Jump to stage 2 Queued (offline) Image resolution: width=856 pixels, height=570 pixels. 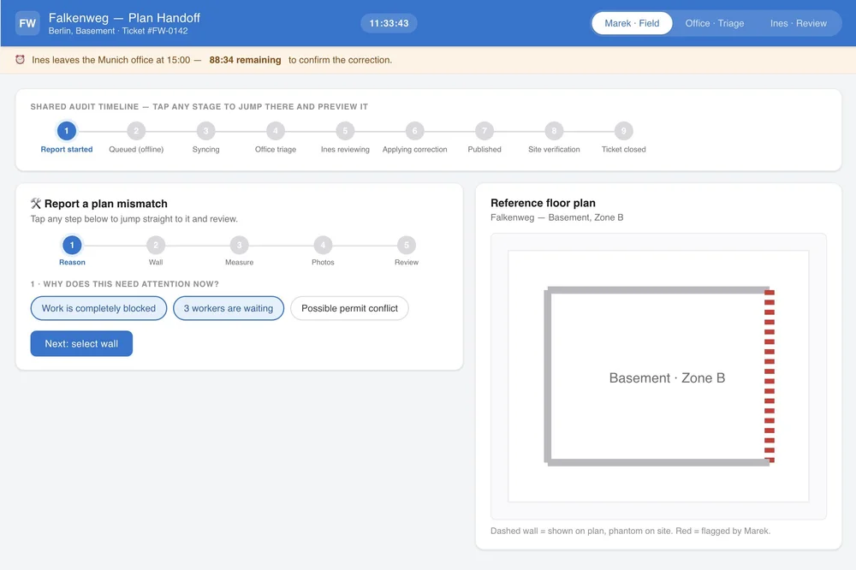point(136,131)
